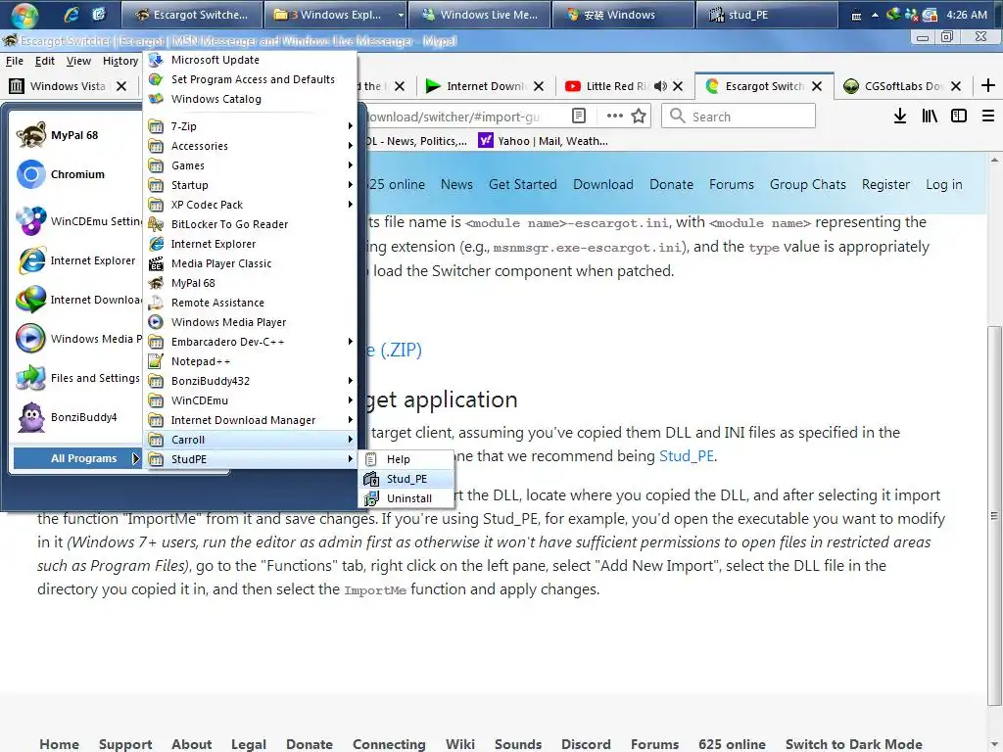Image resolution: width=1003 pixels, height=752 pixels.
Task: Switch to CGSoftLabs browser tab
Action: (x=902, y=86)
